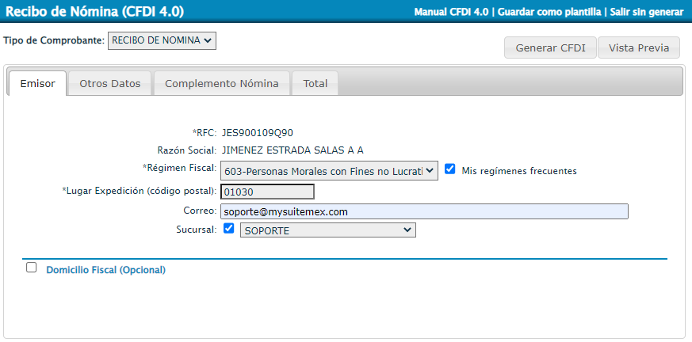The width and height of the screenshot is (692, 342).
Task: Uncheck Mis regímenes frecuentes checkbox
Action: coord(450,169)
